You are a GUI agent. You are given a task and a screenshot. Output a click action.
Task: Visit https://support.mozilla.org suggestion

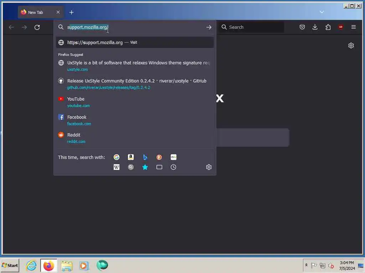click(x=135, y=43)
